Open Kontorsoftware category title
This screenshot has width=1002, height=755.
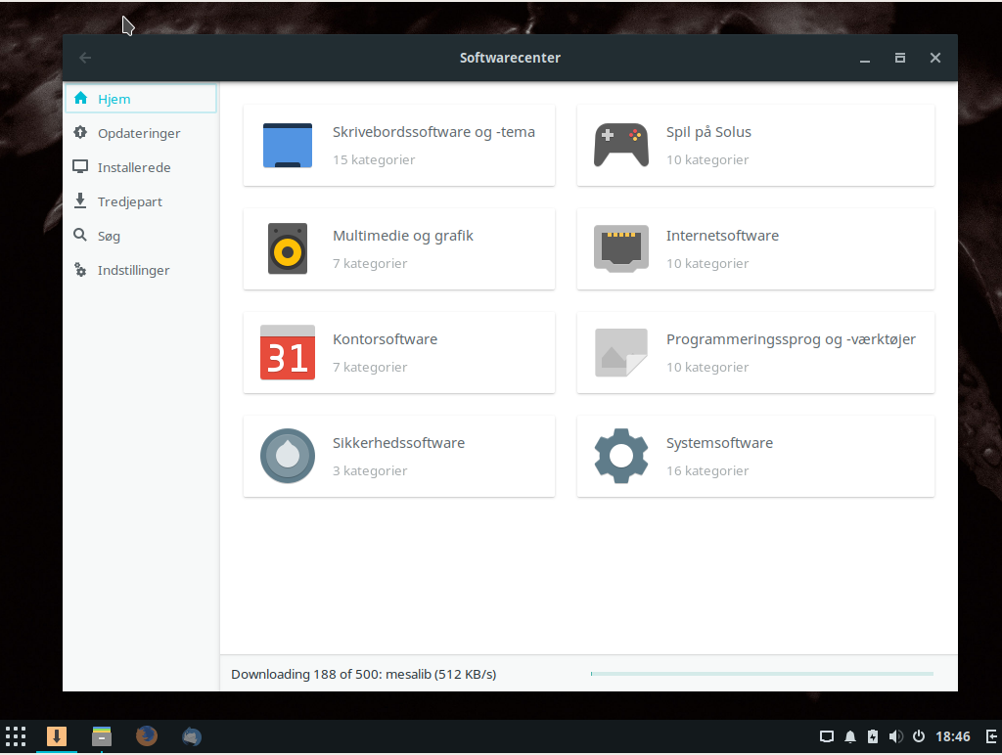[x=385, y=339]
